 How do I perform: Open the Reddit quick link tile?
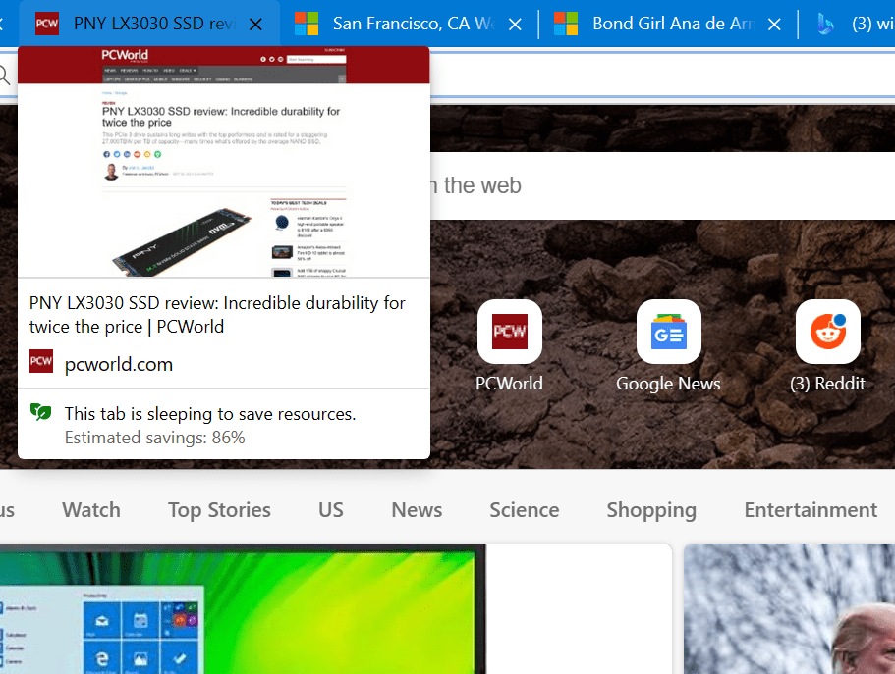click(827, 332)
